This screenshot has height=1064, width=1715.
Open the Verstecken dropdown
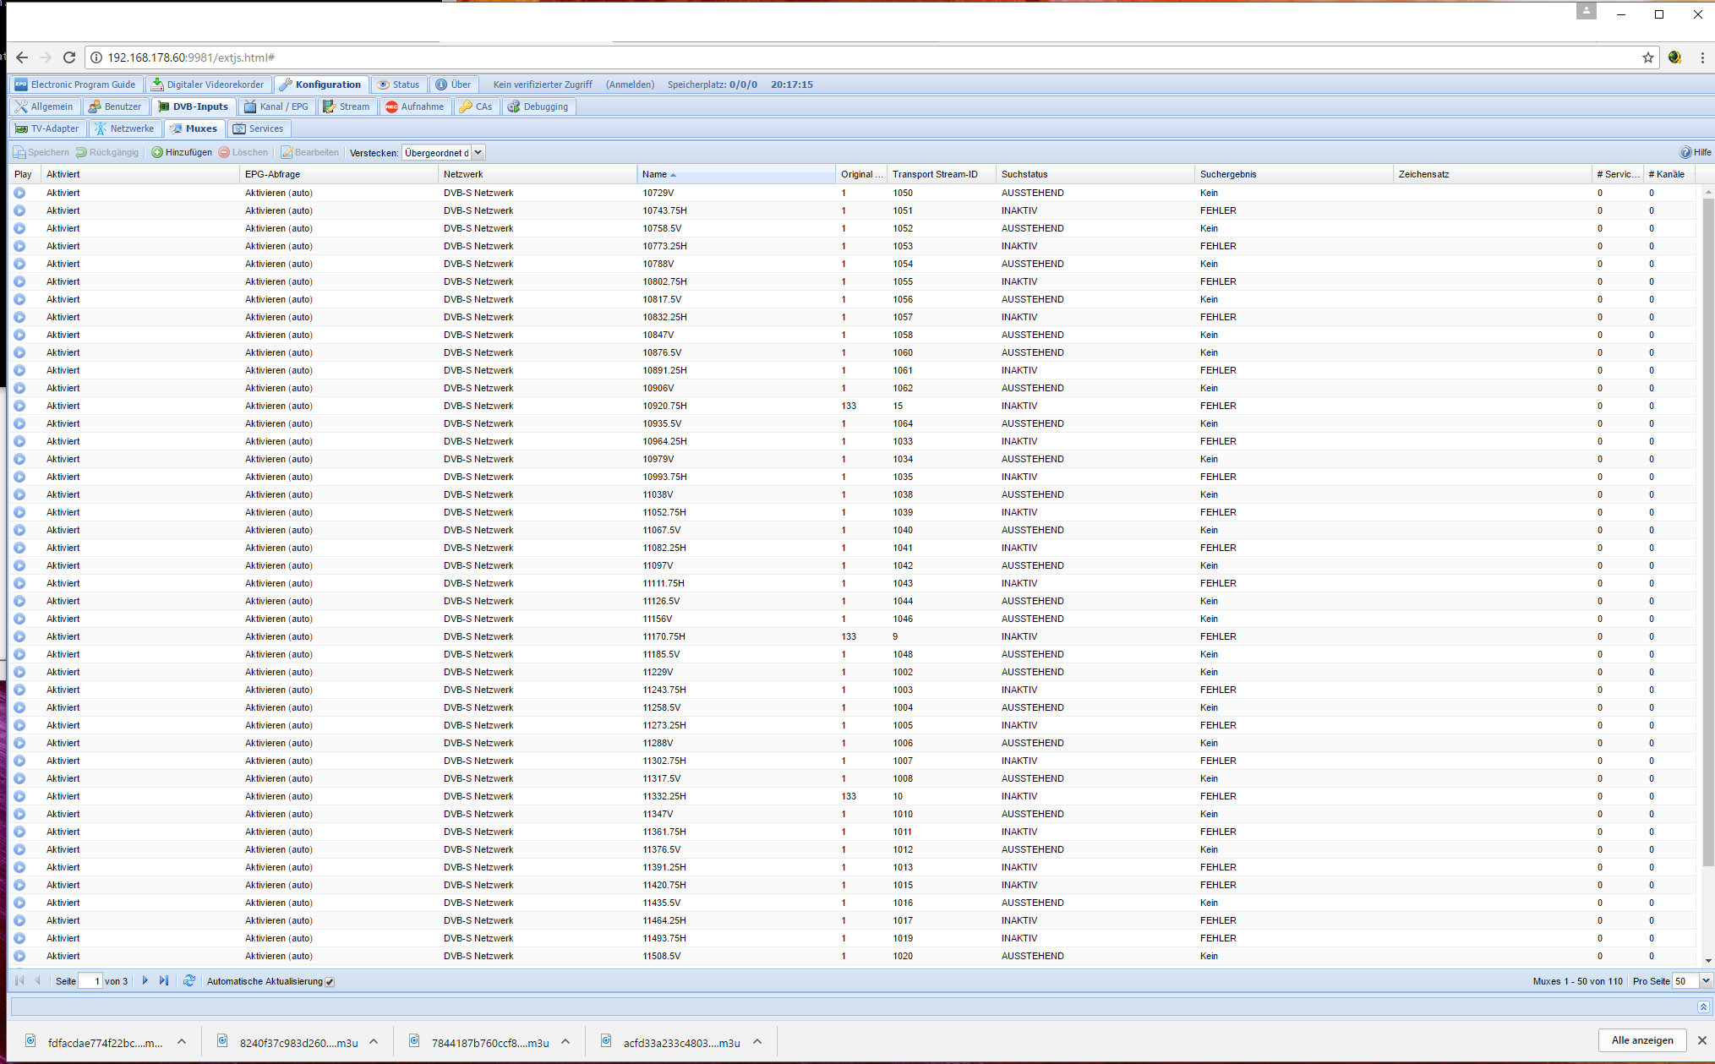pyautogui.click(x=478, y=152)
